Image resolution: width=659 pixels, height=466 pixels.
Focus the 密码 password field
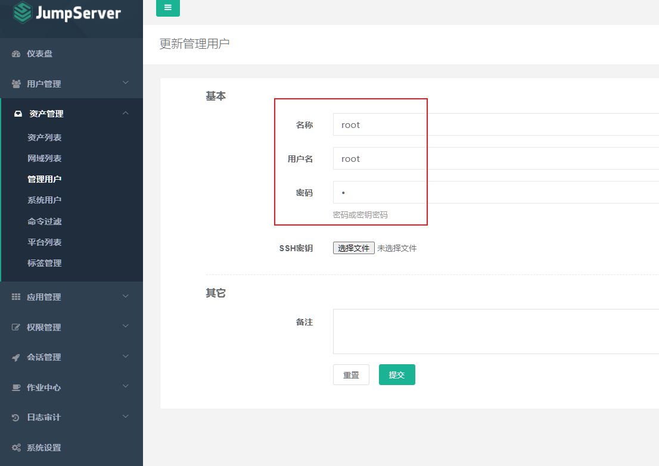496,192
